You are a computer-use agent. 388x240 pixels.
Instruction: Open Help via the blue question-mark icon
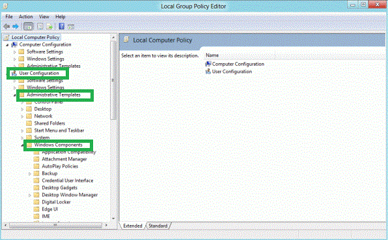pyautogui.click(x=62, y=26)
